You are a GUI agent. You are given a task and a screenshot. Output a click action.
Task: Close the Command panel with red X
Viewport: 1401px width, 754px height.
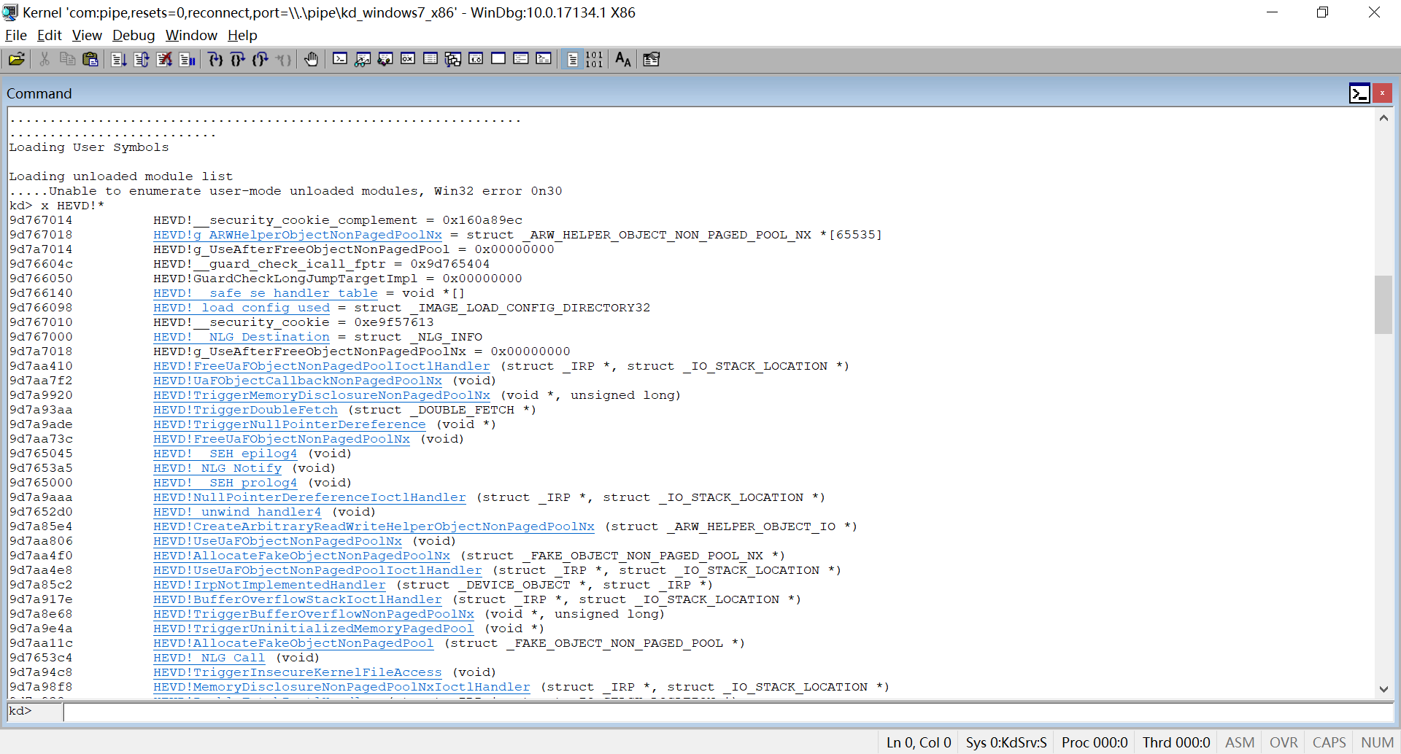tap(1382, 93)
